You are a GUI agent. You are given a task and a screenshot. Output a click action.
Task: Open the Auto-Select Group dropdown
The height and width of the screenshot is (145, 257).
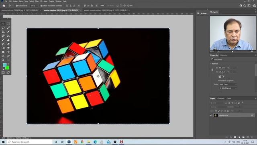(34, 6)
